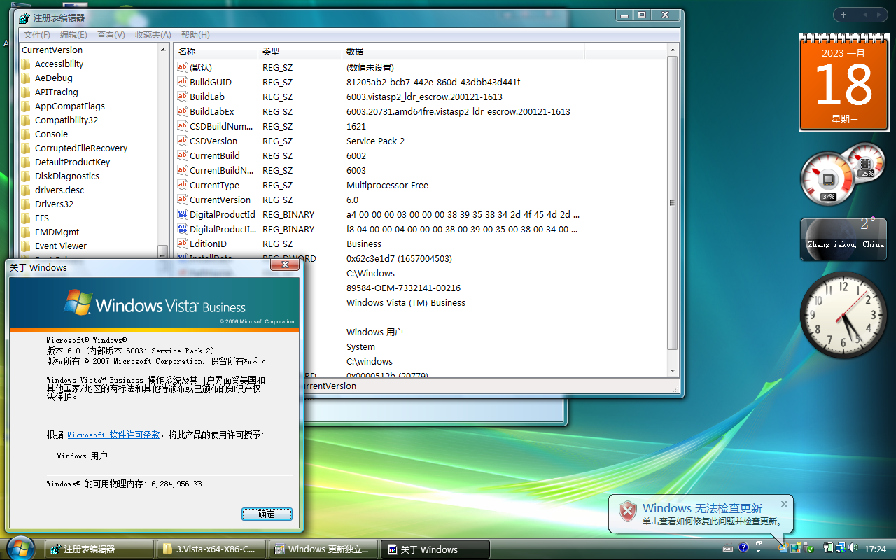896x560 pixels.
Task: Click the plus button atop the sidebar
Action: tap(843, 15)
